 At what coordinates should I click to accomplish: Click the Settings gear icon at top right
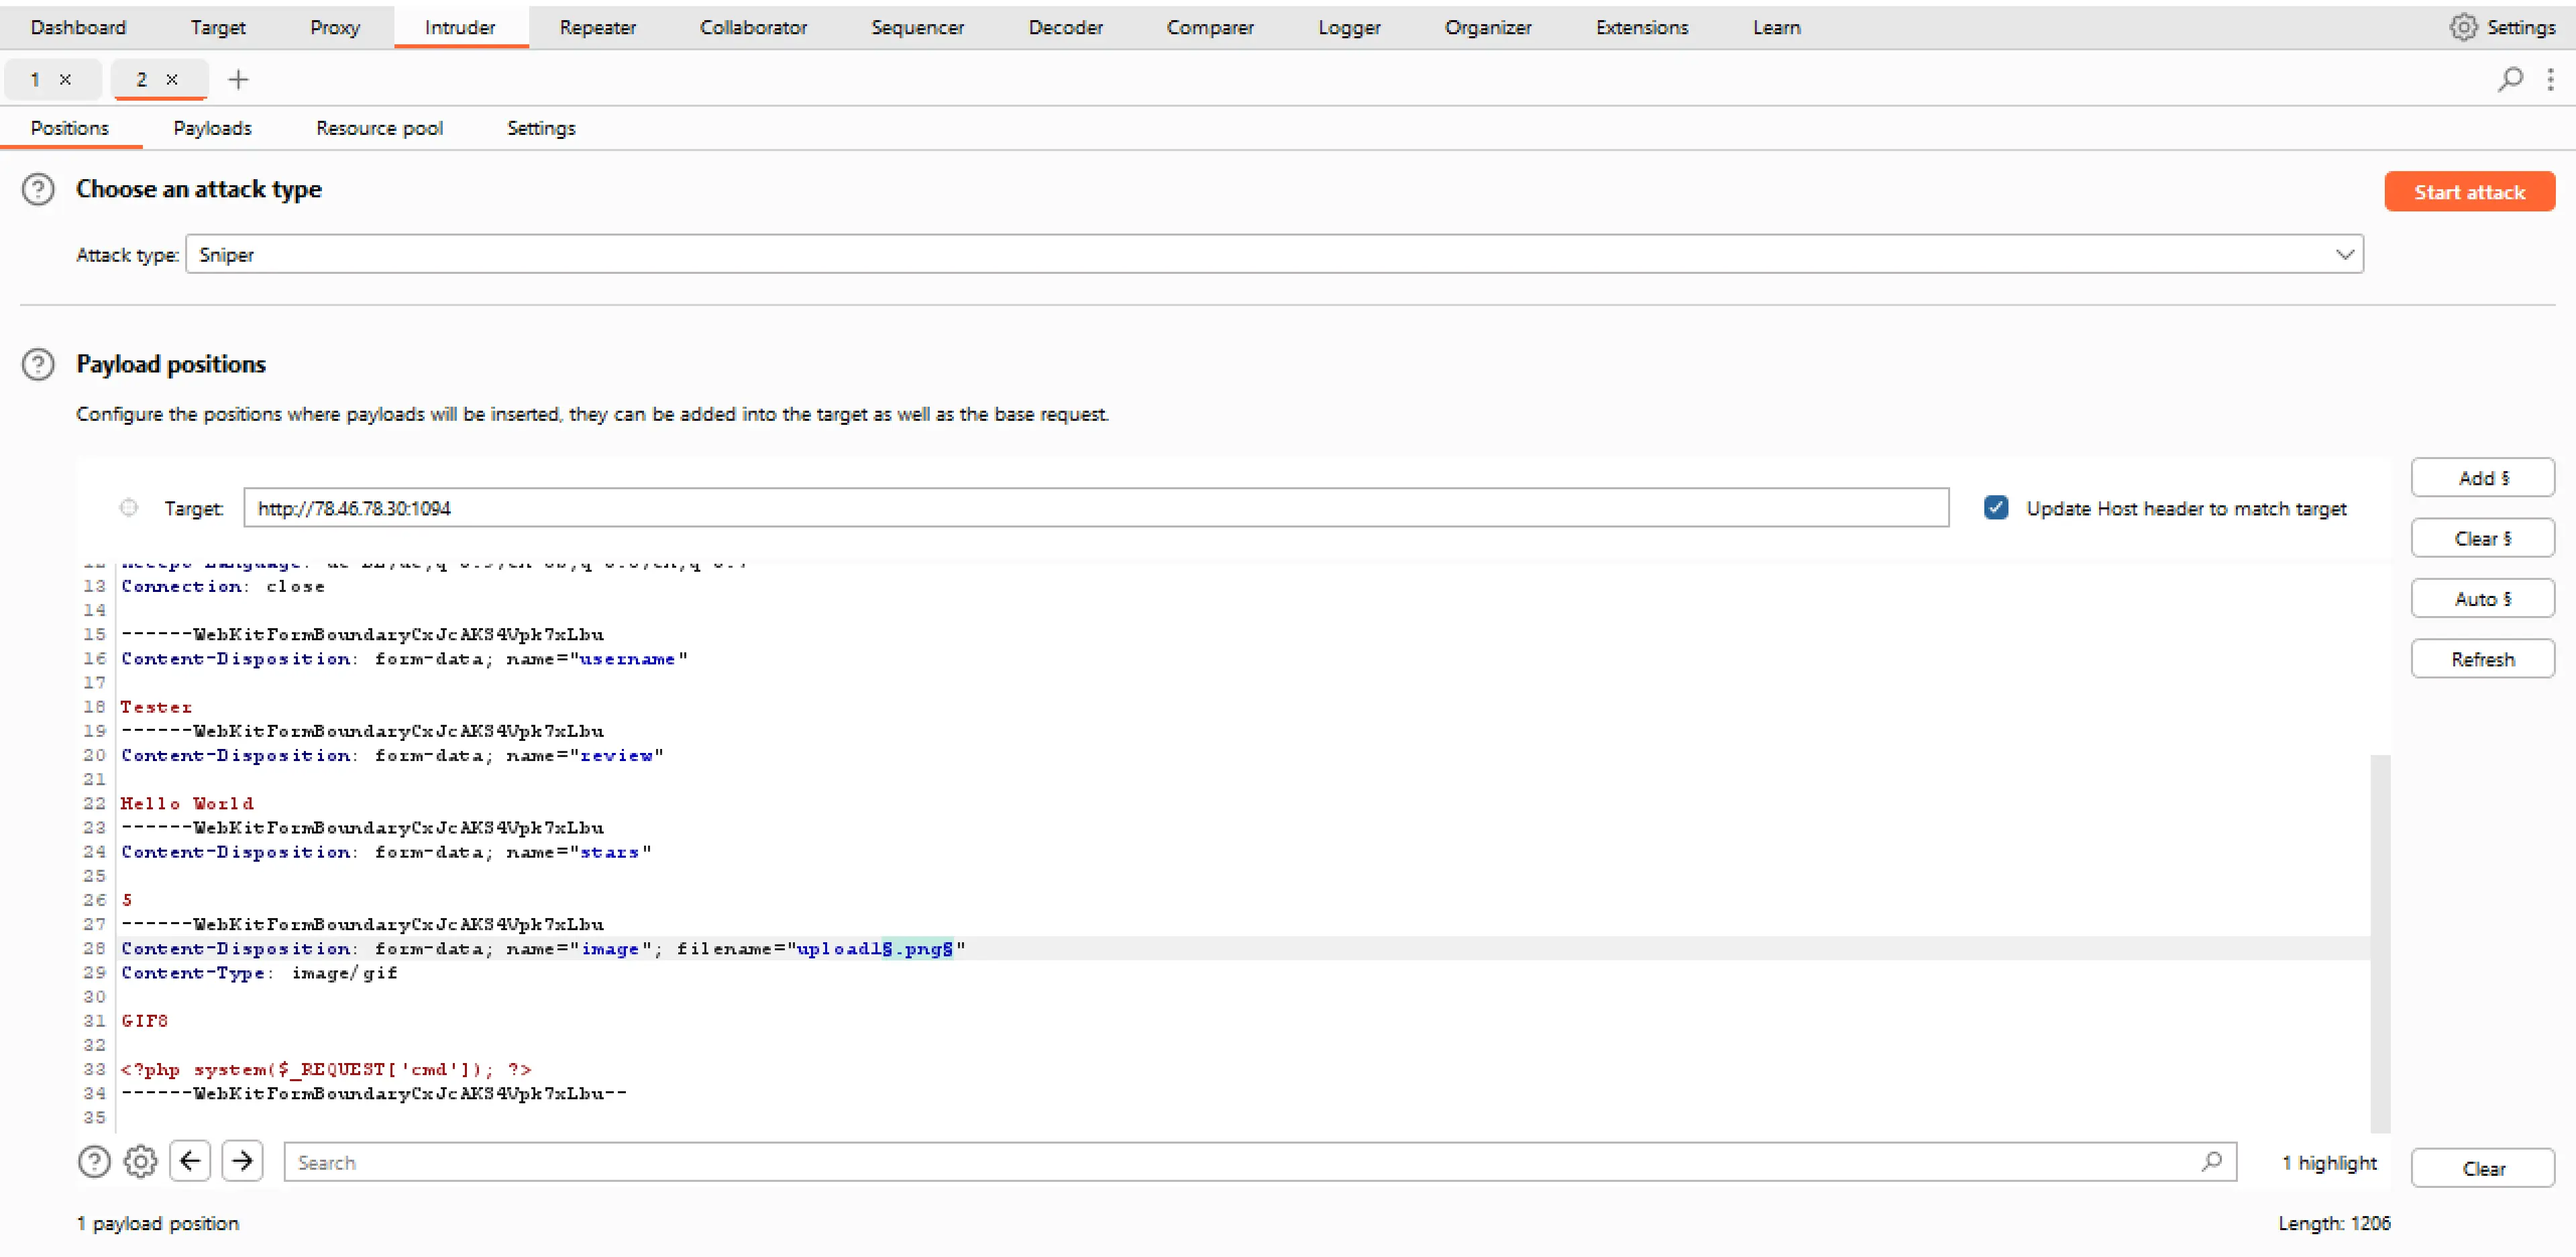click(2463, 27)
